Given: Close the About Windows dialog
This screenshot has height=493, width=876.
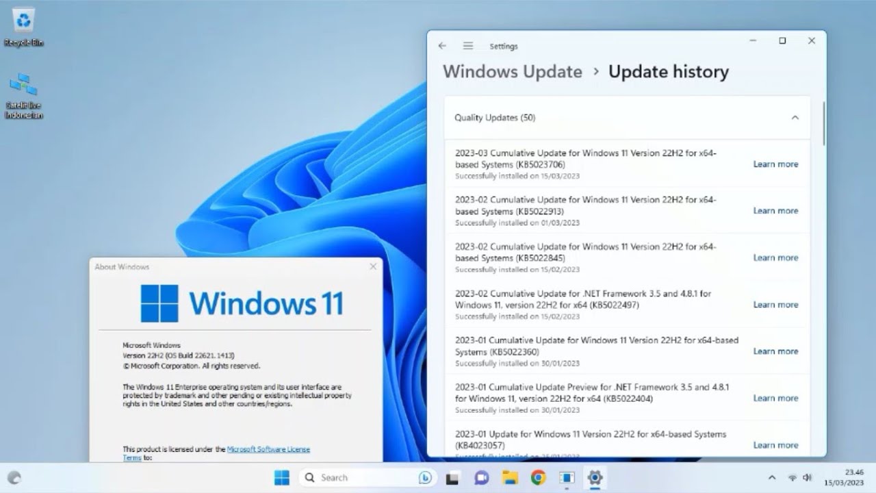Looking at the screenshot, I should coord(373,266).
